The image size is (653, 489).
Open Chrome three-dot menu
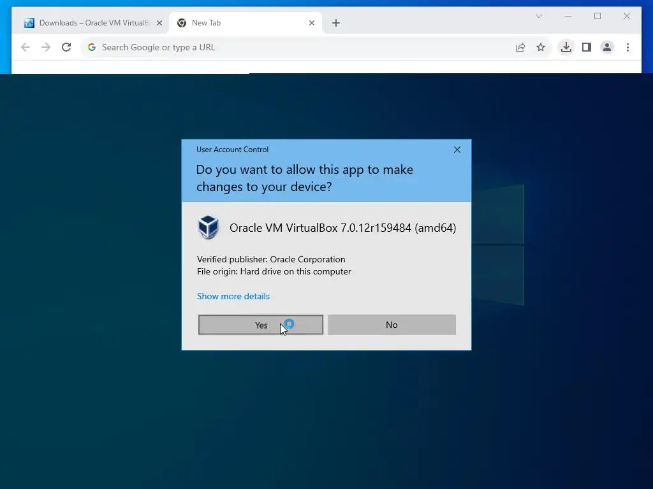[x=627, y=47]
